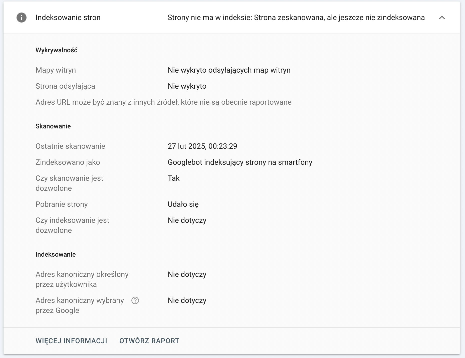Click WIĘCEJ INFORMACJI link
Viewport: 465px width, 358px height.
click(x=71, y=341)
